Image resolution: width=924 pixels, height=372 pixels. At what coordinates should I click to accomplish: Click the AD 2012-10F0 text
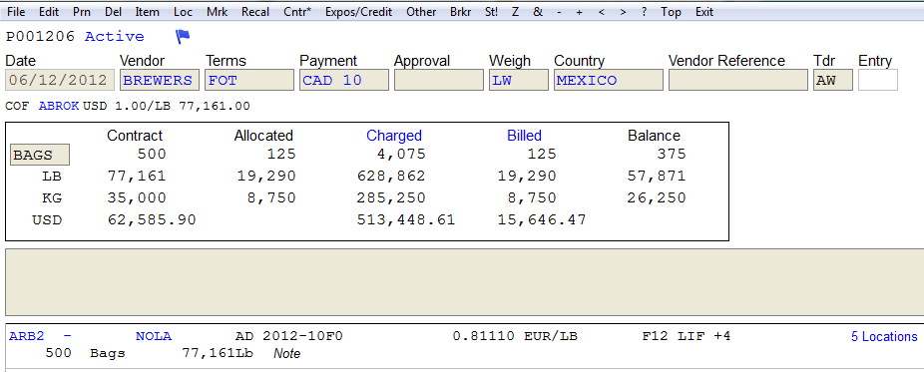click(x=288, y=337)
